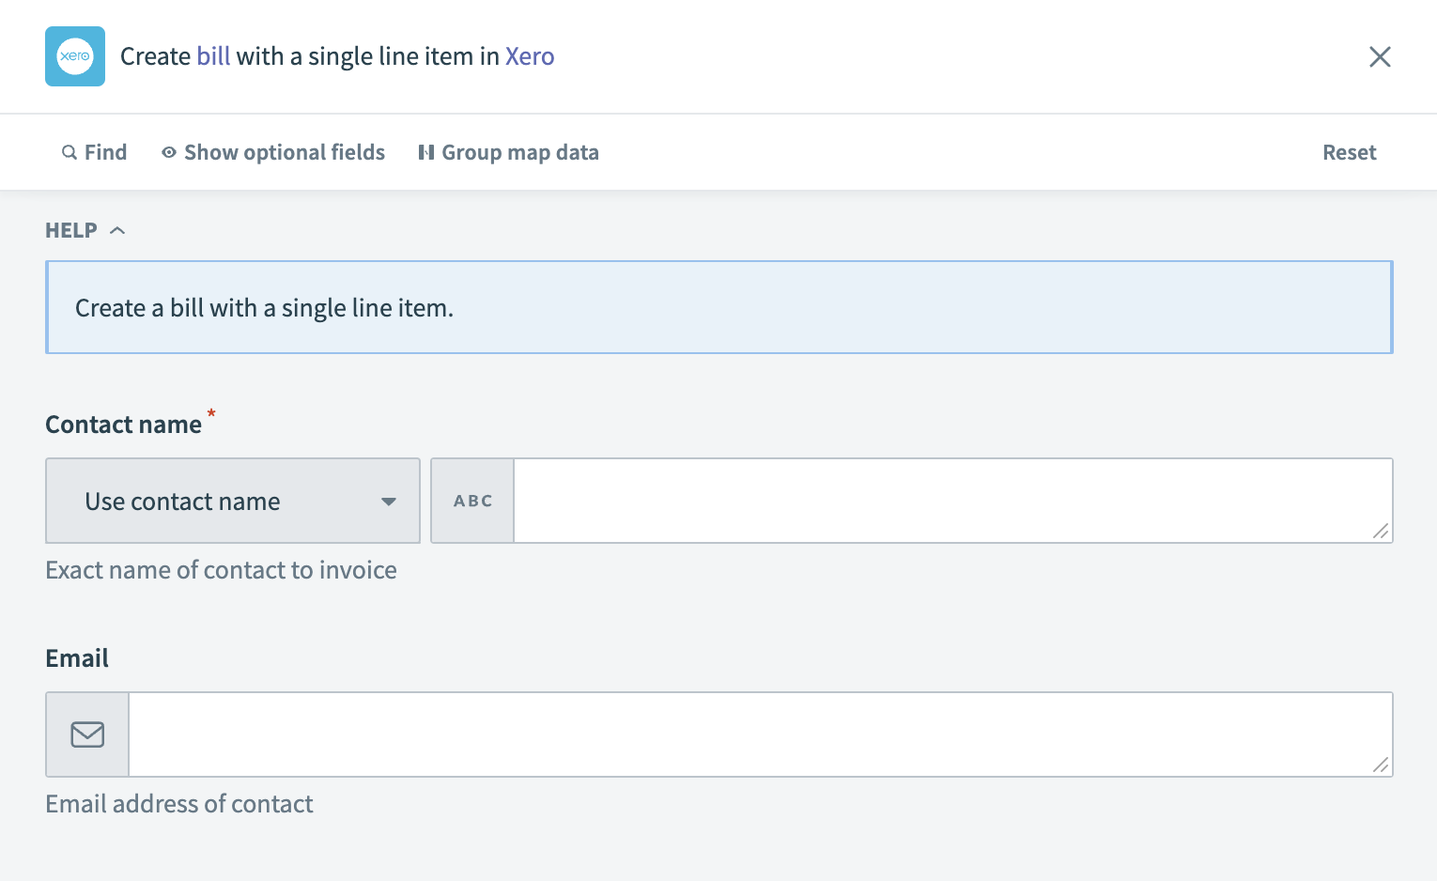Click the Find magnifying glass icon
This screenshot has width=1437, height=881.
pyautogui.click(x=70, y=151)
